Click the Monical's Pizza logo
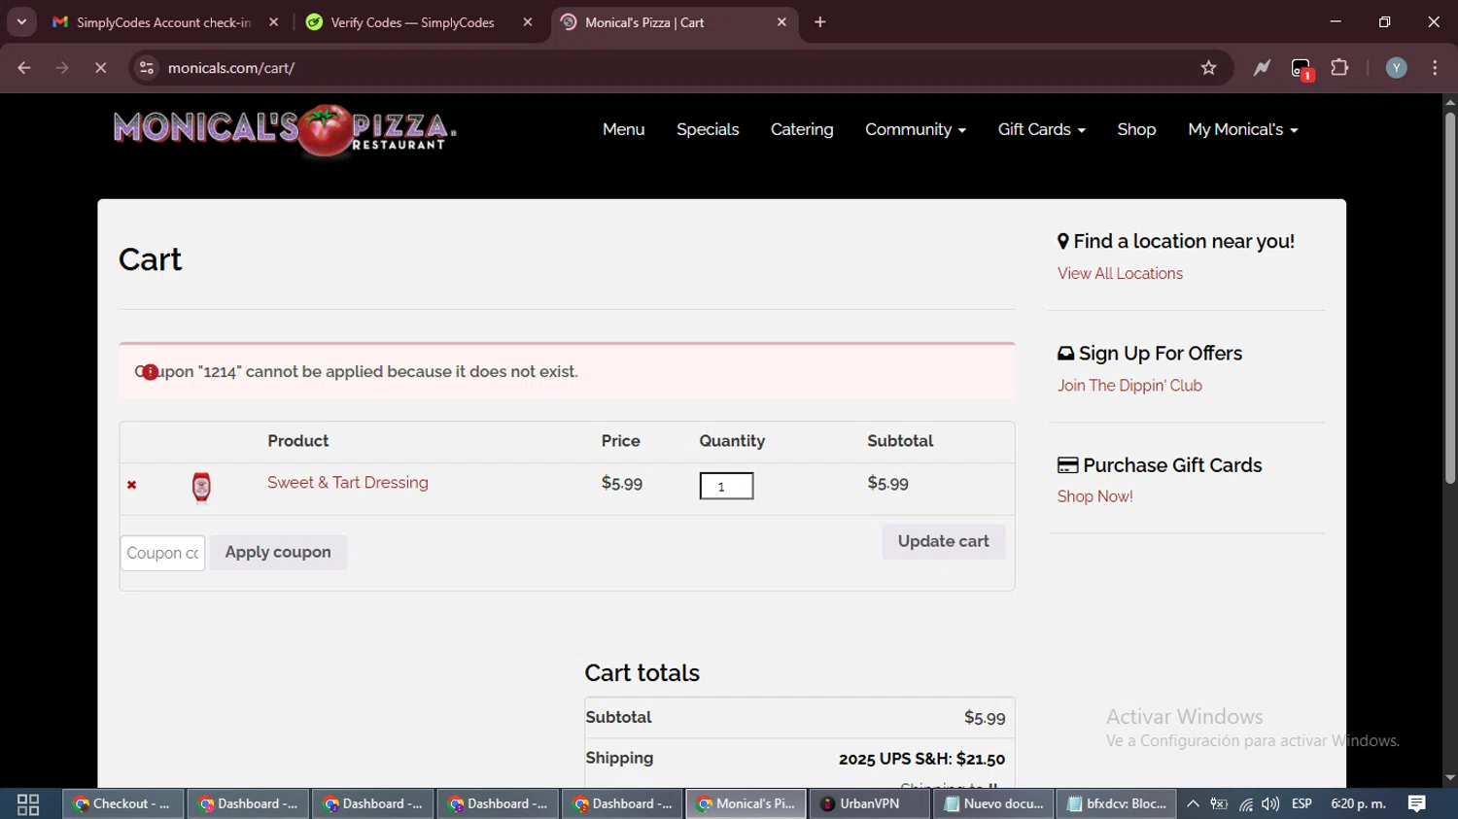The height and width of the screenshot is (819, 1458). pyautogui.click(x=284, y=130)
